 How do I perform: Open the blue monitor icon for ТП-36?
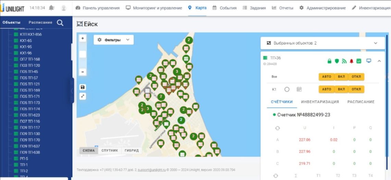click(x=369, y=61)
